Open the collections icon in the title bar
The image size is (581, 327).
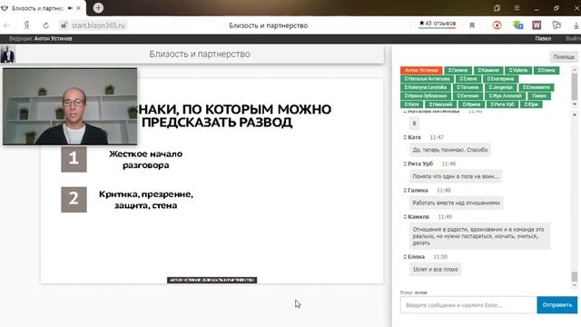pos(497,8)
